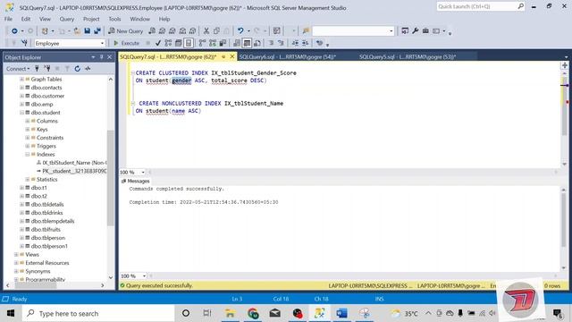Expand the Statistics folder
Viewport: 572px width, 322px height.
tap(28, 179)
